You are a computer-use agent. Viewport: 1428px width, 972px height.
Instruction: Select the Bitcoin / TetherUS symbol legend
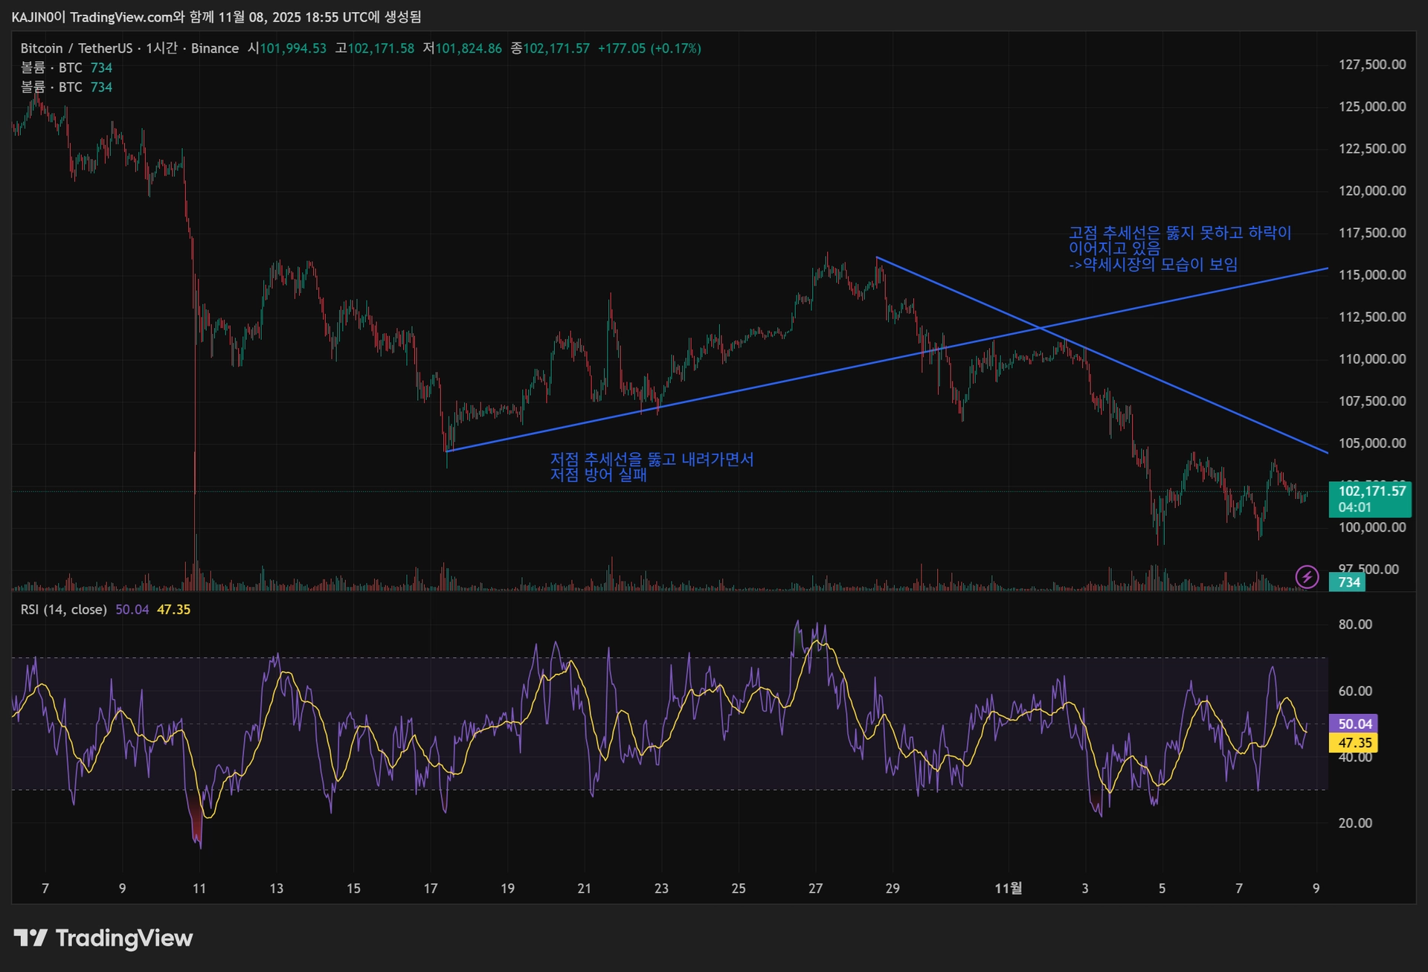76,48
